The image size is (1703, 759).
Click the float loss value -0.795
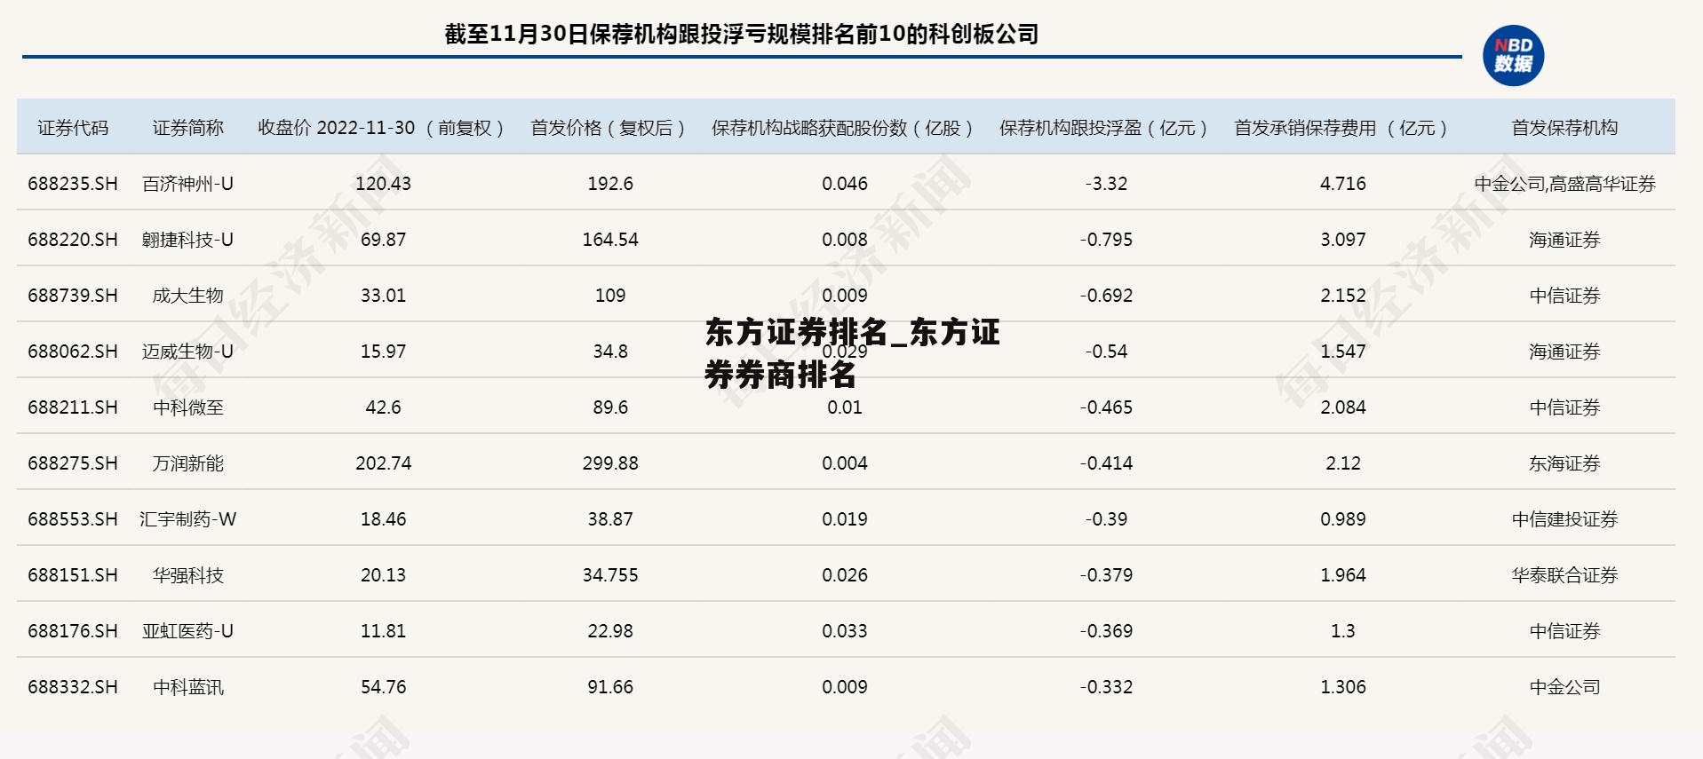tap(1106, 240)
